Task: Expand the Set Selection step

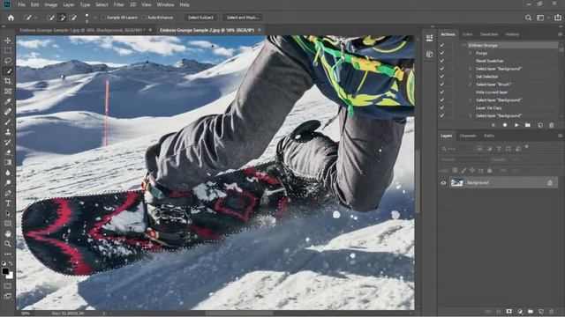Action: (x=471, y=77)
